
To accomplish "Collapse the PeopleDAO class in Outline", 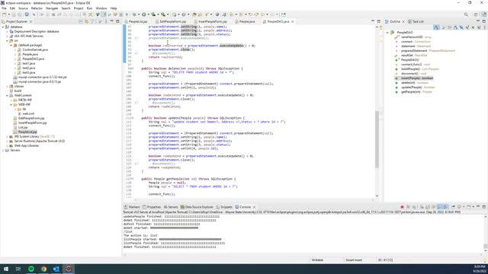I will pyautogui.click(x=387, y=32).
